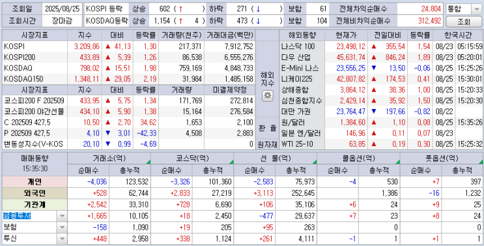Click the 코스닥(억) column header
The image size is (484, 246).
click(192, 159)
